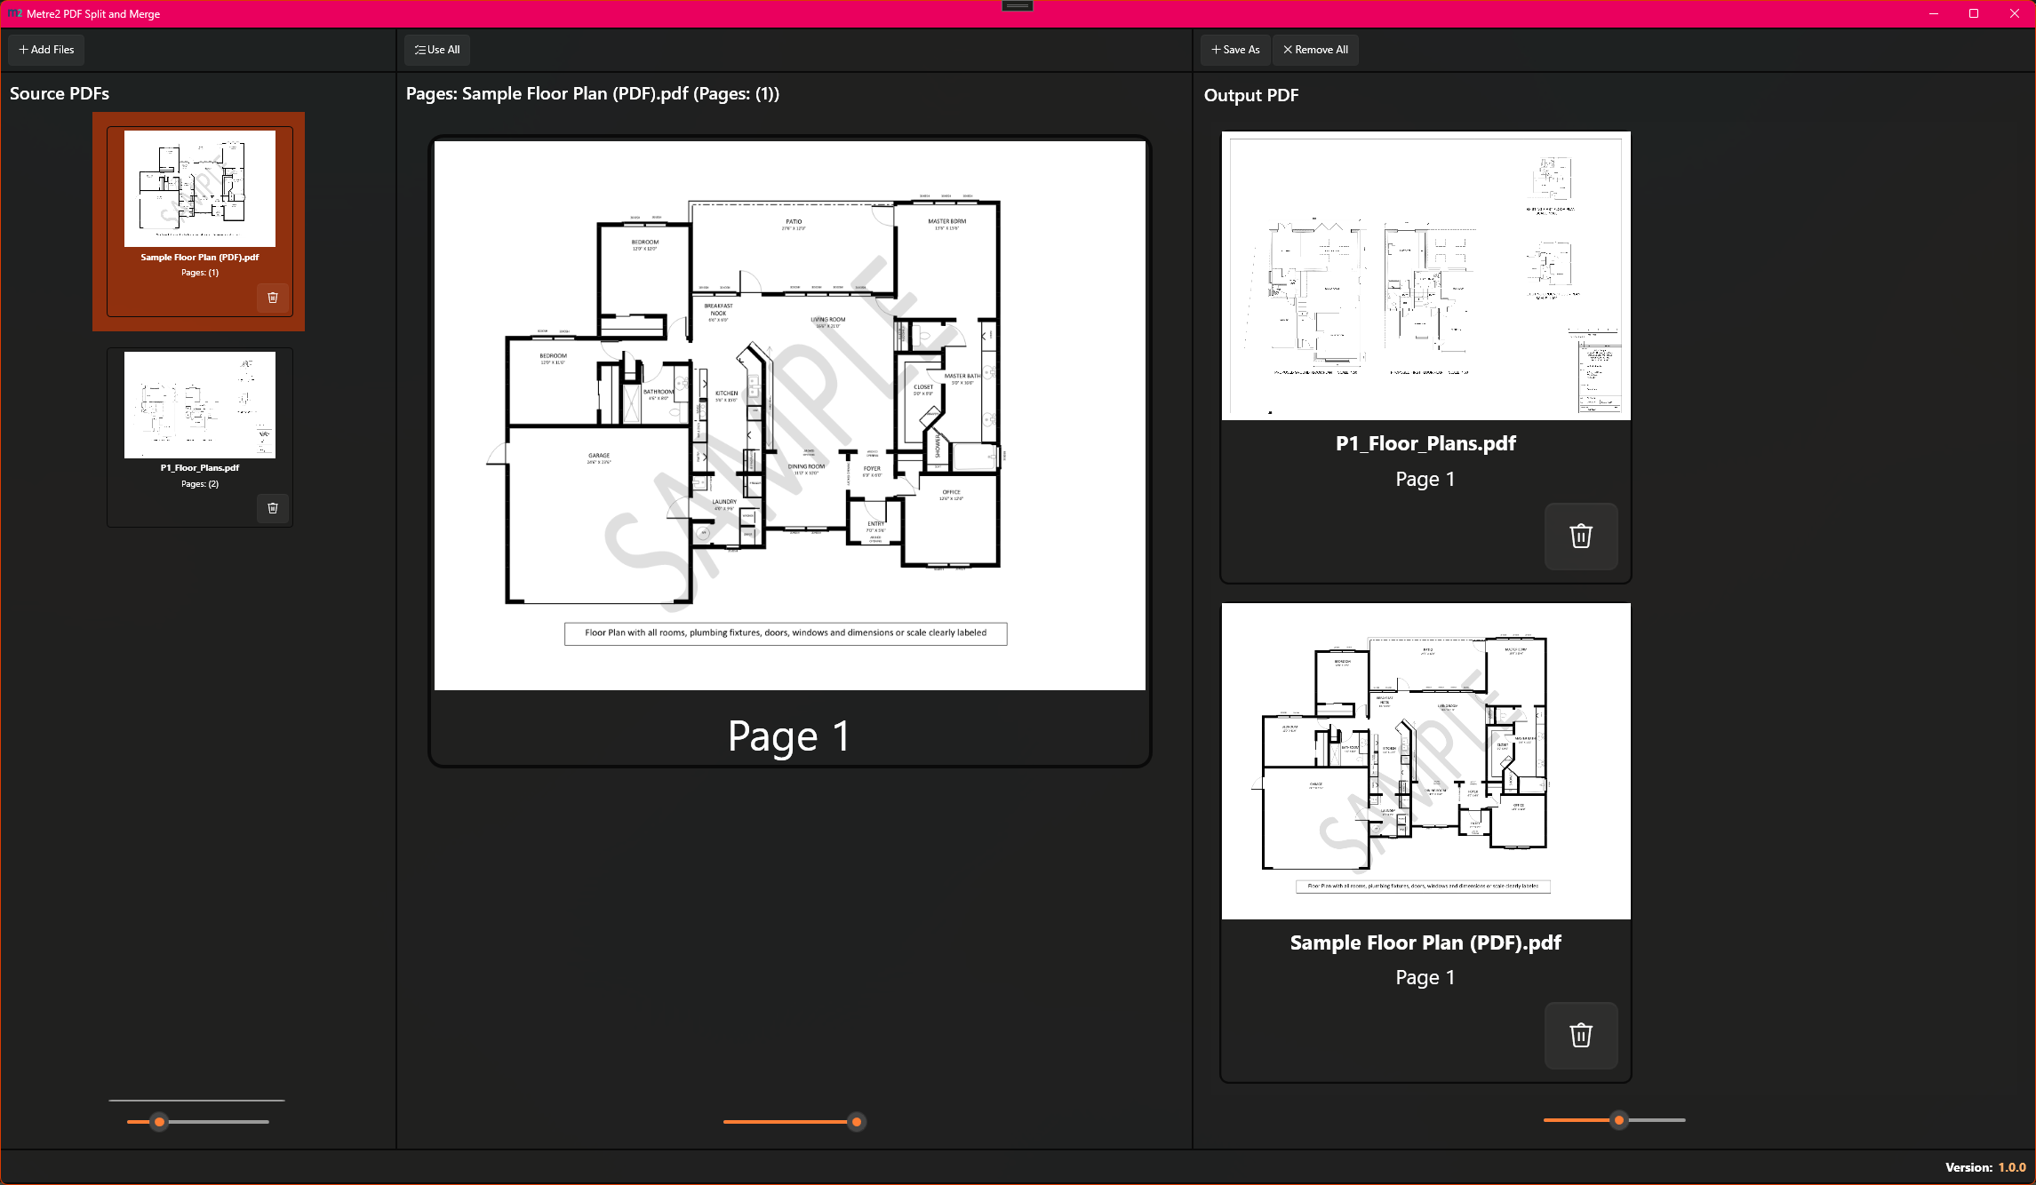Remove Sample Floor Plan page from output
This screenshot has height=1185, width=2036.
pos(1580,1036)
